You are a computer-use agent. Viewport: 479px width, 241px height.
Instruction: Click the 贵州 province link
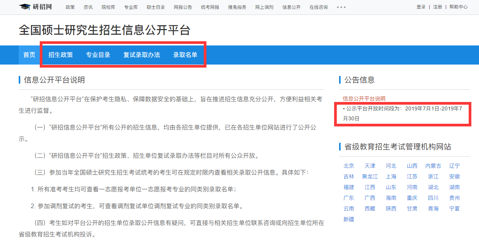pos(454,198)
